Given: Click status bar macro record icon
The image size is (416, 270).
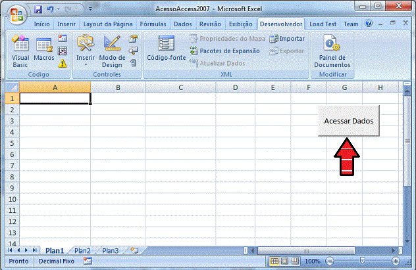Looking at the screenshot, I should (88, 261).
